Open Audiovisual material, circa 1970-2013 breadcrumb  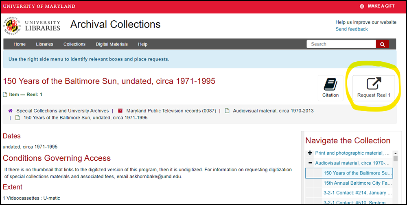(x=273, y=111)
